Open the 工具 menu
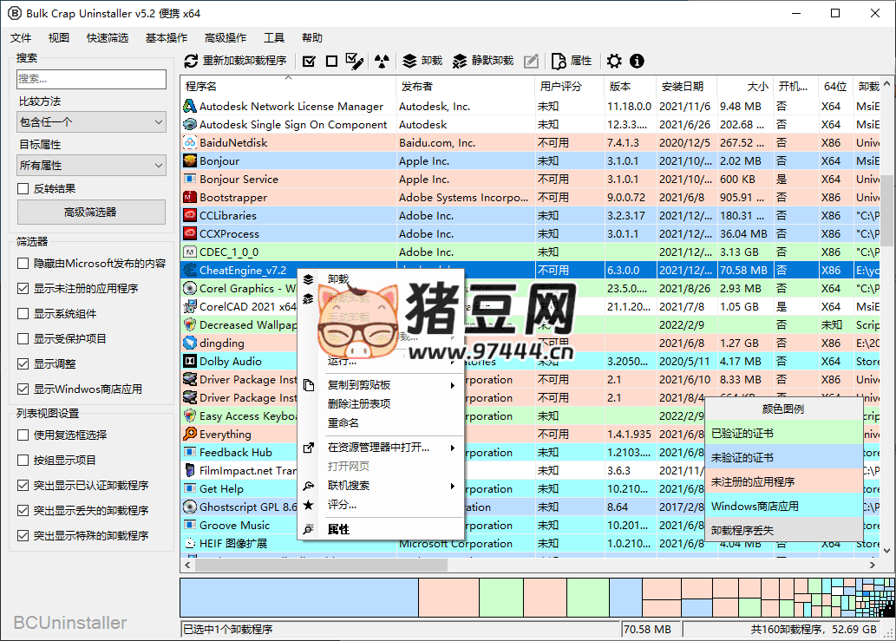Viewport: 896px width, 641px height. [273, 37]
